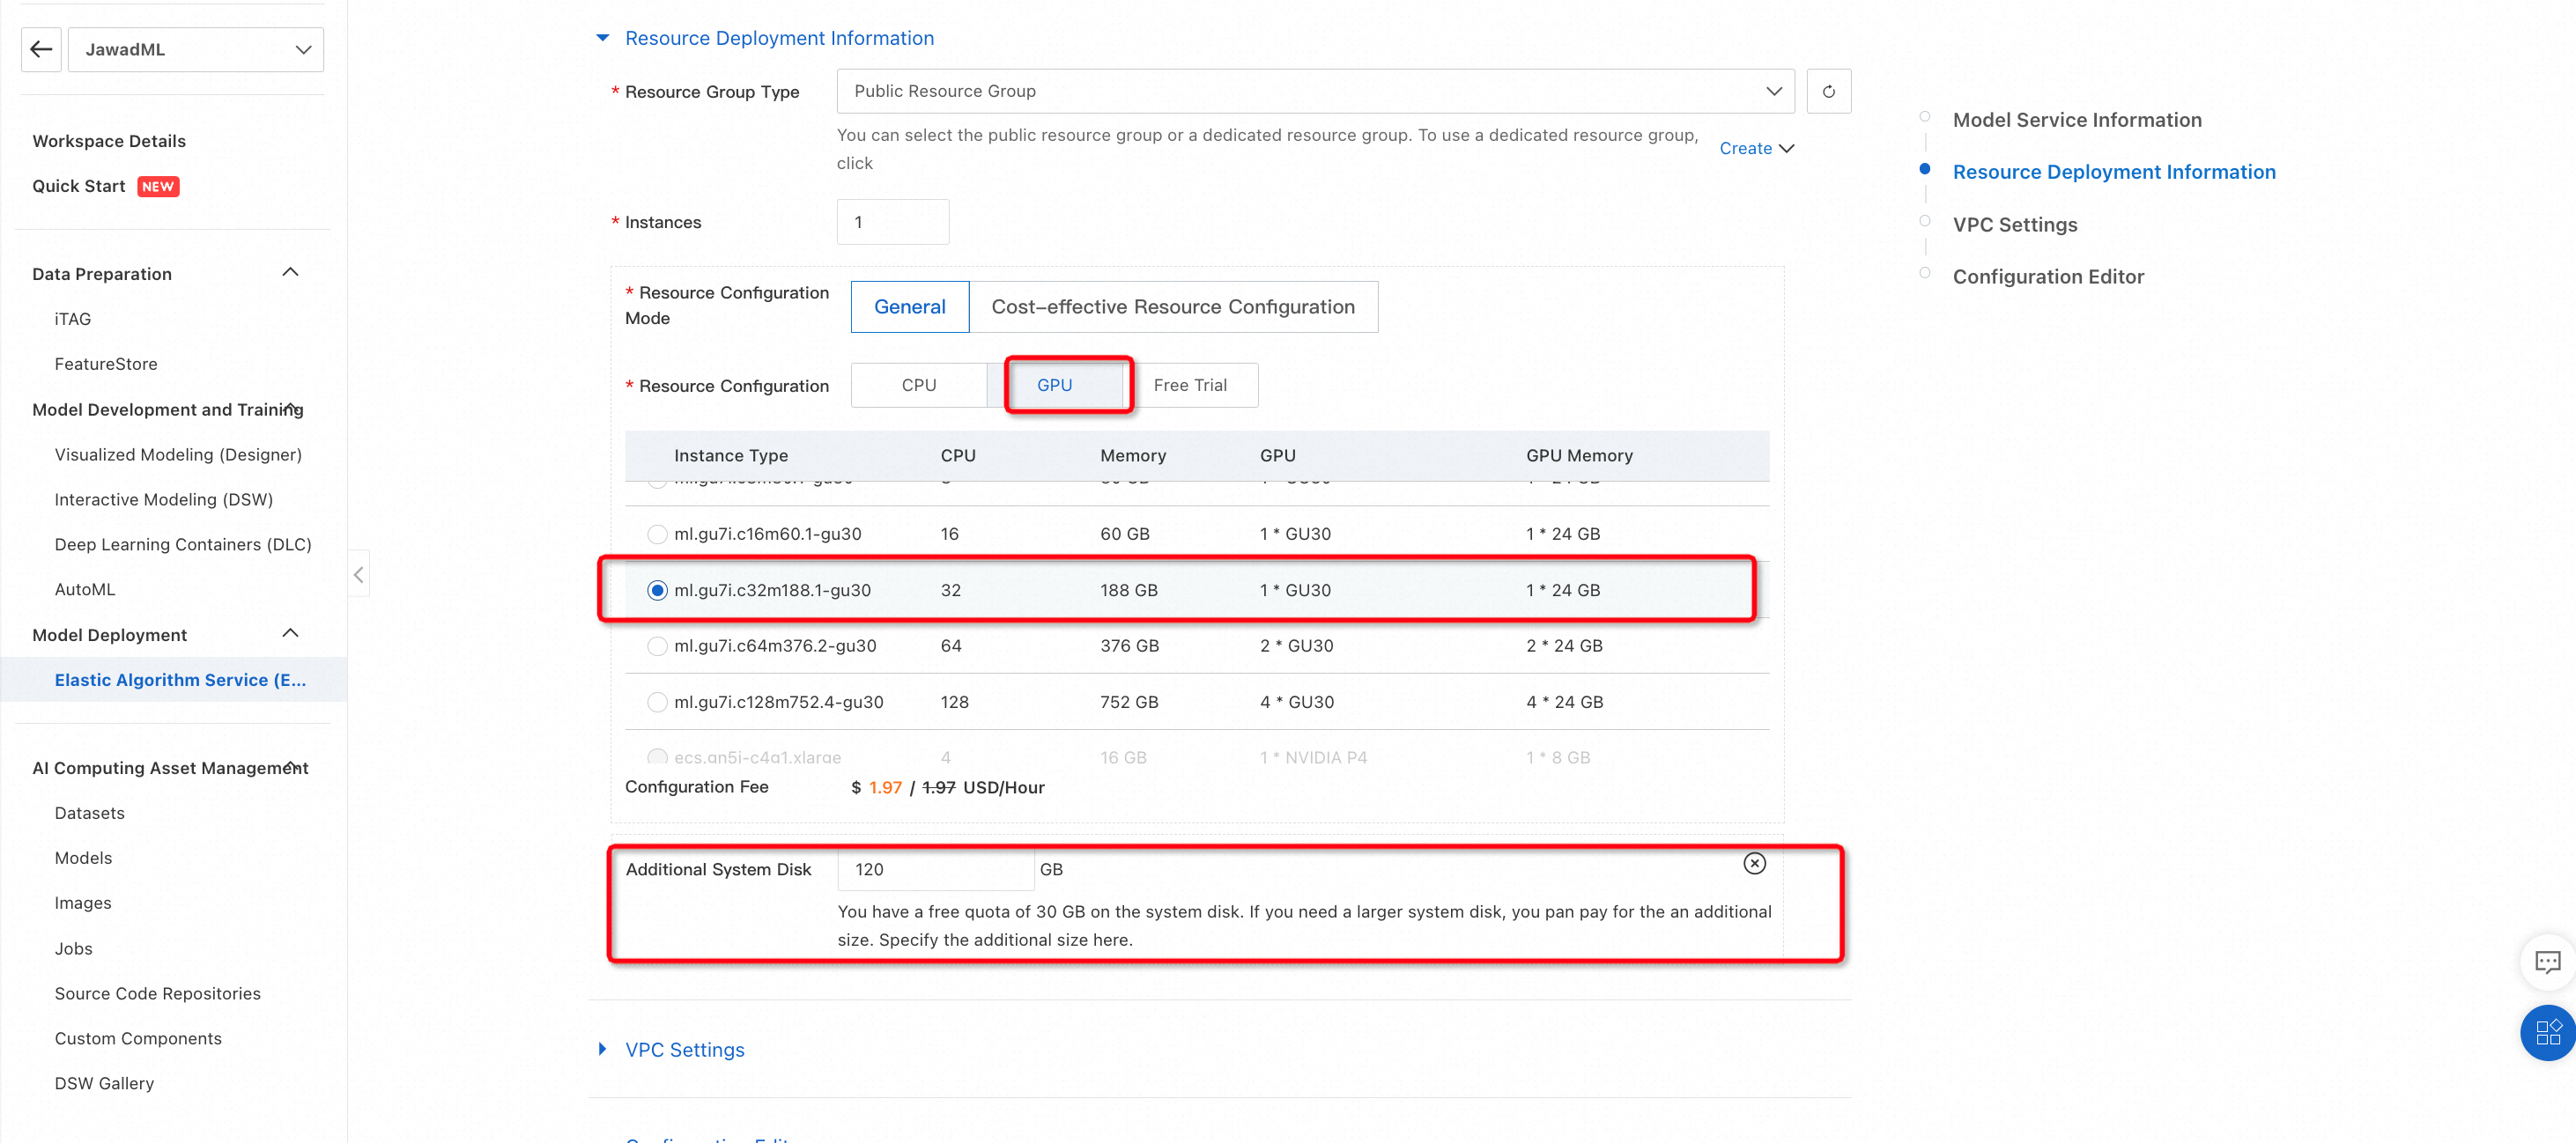Viewport: 2576px width, 1143px height.
Task: Open Datasets in the sidebar
Action: [89, 814]
